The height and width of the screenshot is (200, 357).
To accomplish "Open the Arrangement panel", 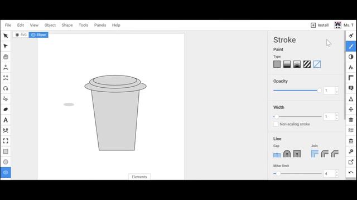I will [x=351, y=109].
